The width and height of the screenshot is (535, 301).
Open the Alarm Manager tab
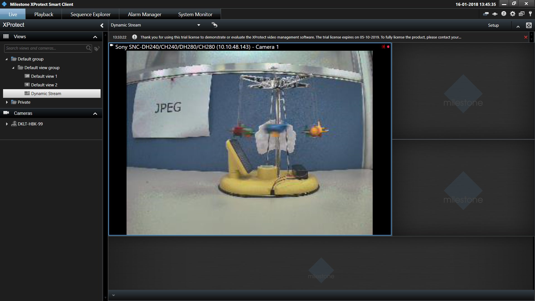[x=144, y=14]
